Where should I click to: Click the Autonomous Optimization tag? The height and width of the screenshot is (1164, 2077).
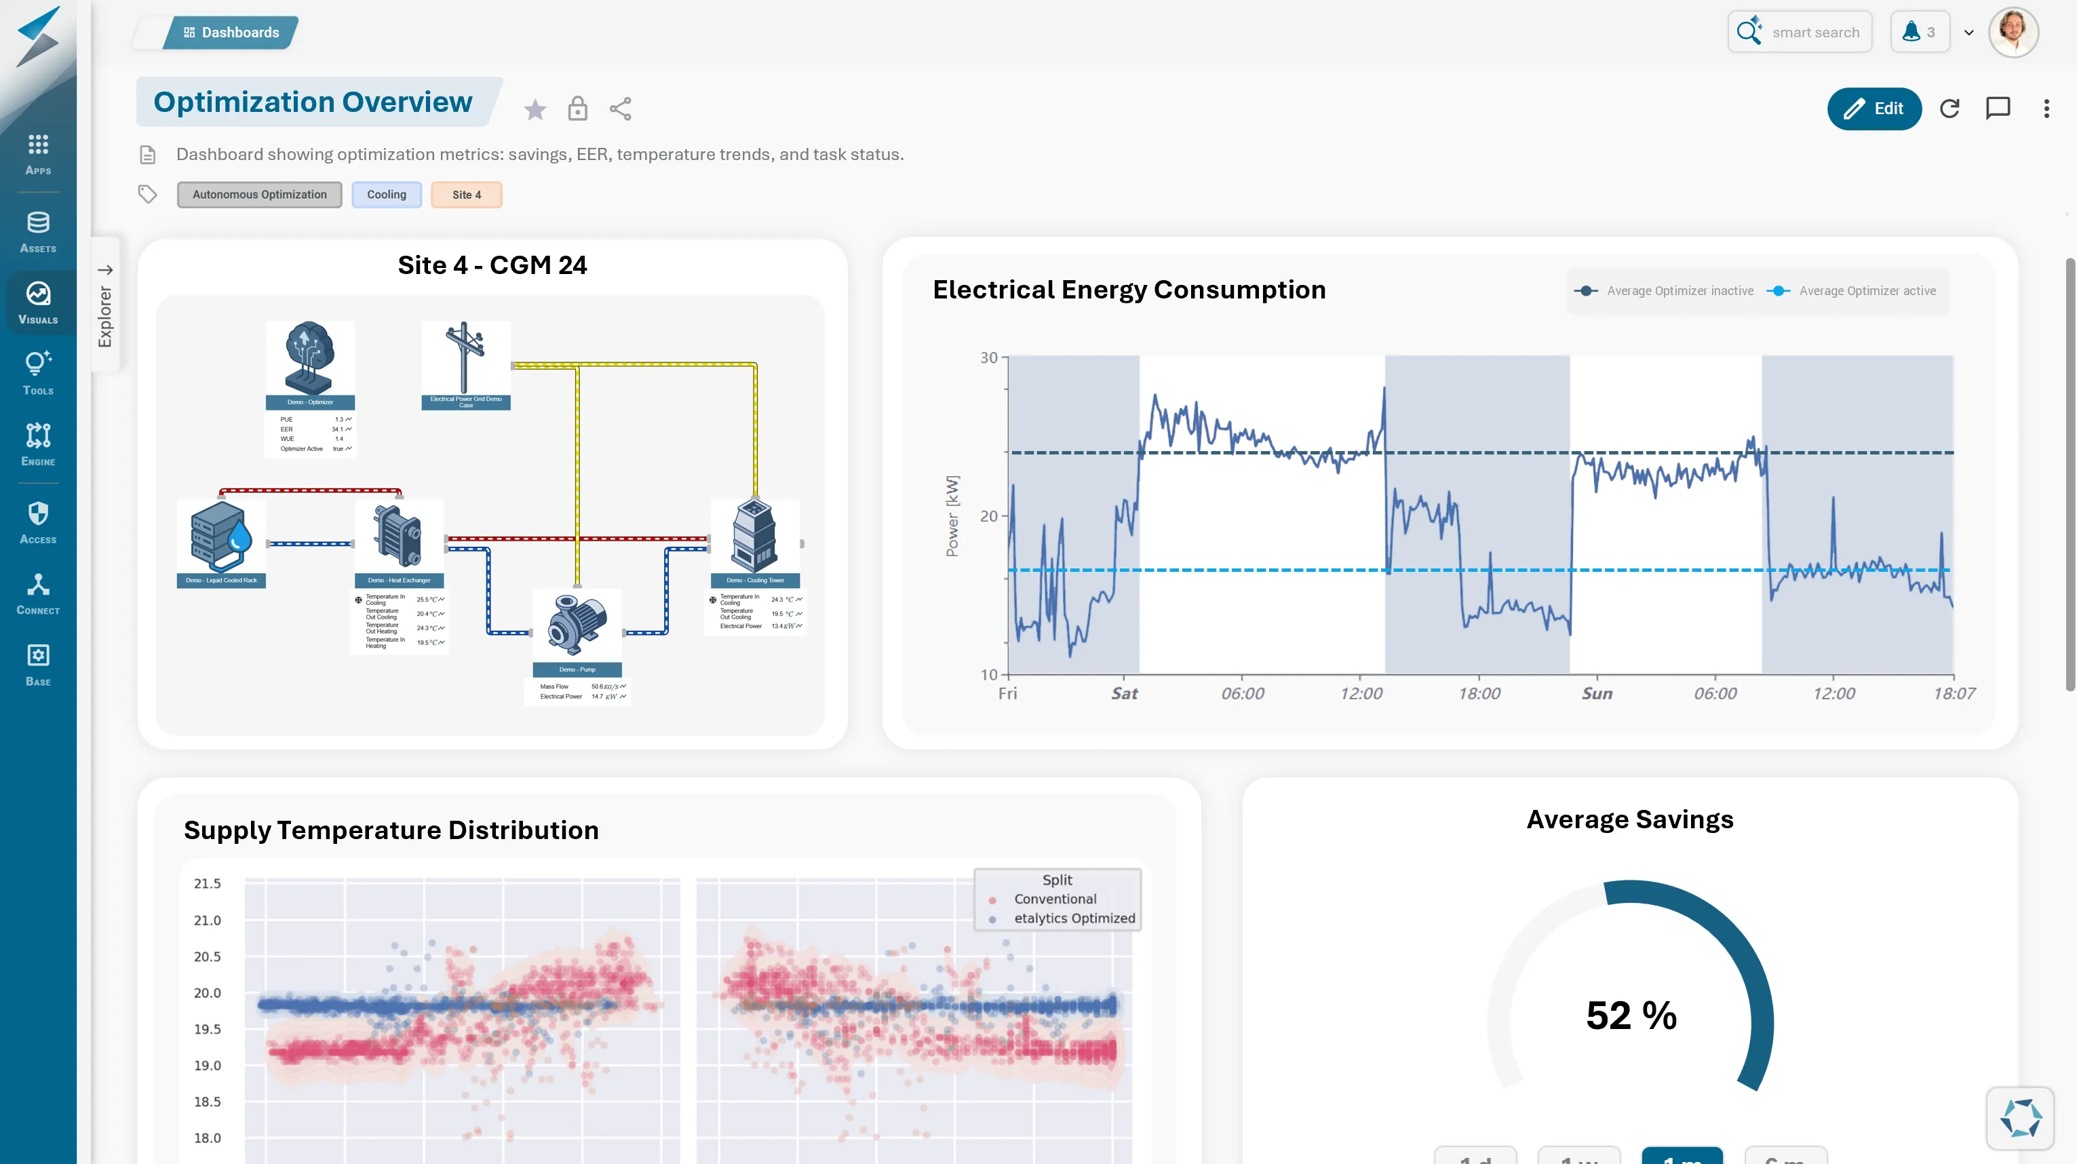260,194
